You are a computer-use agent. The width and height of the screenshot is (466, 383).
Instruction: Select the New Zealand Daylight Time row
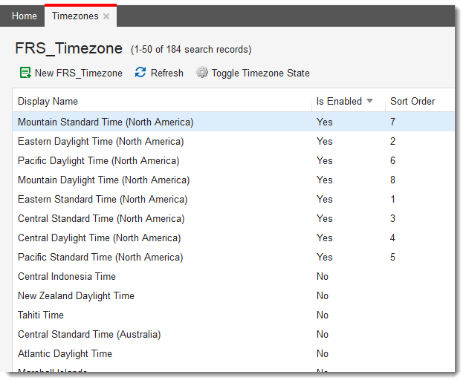click(x=233, y=295)
